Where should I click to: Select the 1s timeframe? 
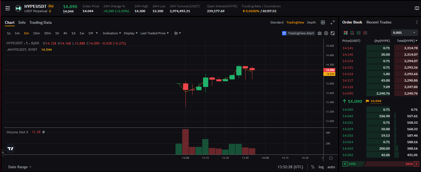9,33
